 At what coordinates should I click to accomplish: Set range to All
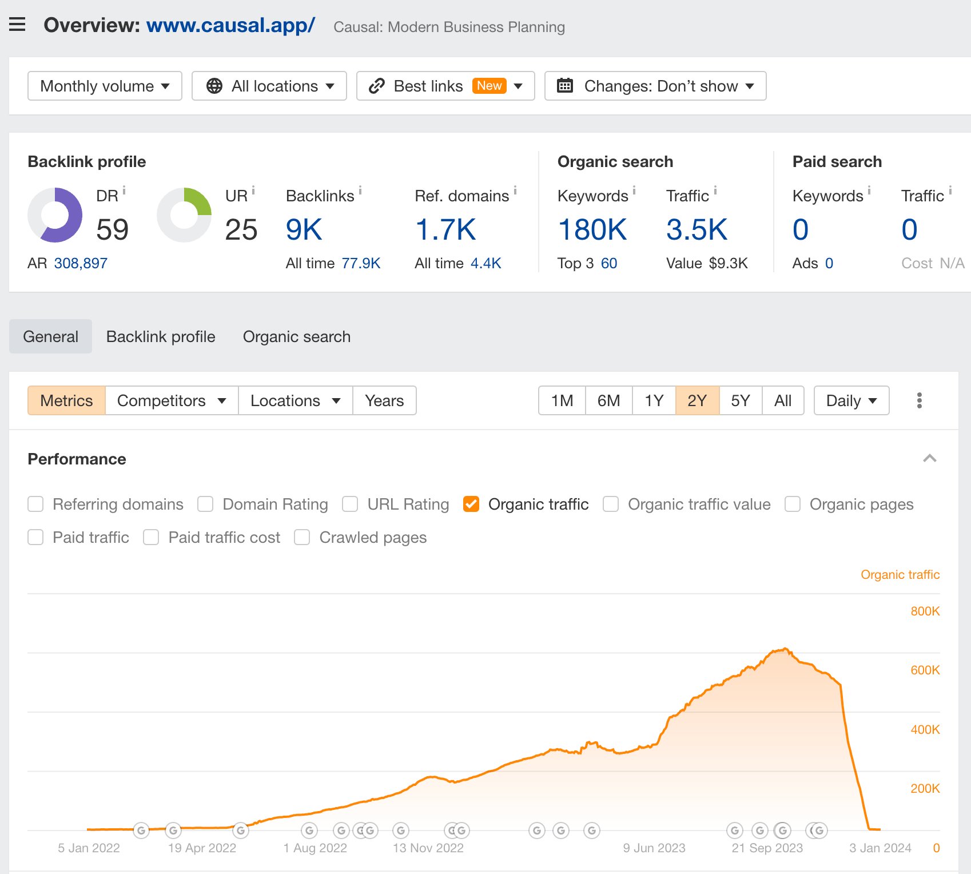click(x=783, y=400)
